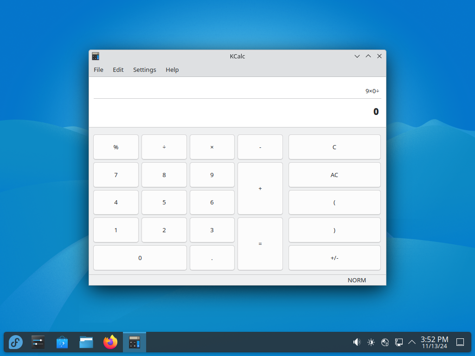Click the NORM status bar label
This screenshot has width=475, height=356.
click(357, 280)
